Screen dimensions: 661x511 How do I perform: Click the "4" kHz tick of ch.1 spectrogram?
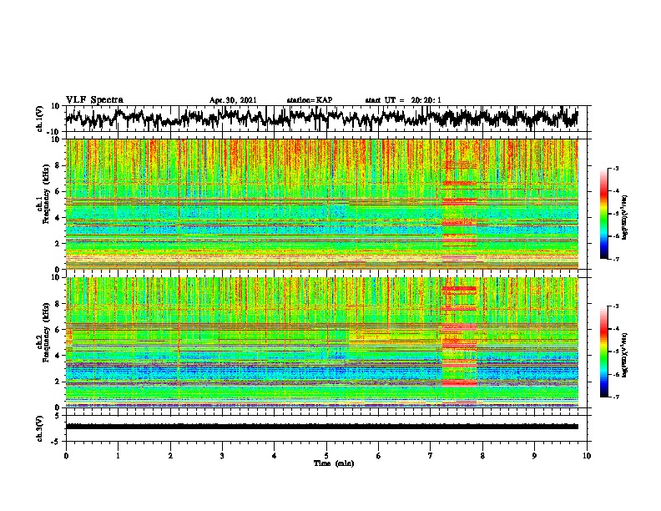[x=58, y=218]
